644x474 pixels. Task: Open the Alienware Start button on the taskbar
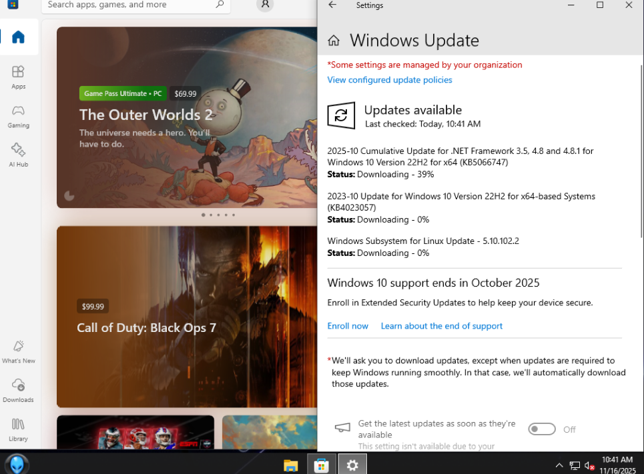pos(17,464)
